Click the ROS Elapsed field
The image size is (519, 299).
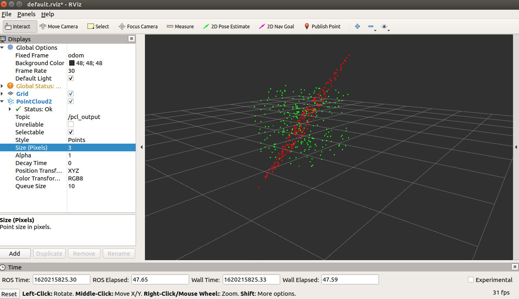pos(160,280)
